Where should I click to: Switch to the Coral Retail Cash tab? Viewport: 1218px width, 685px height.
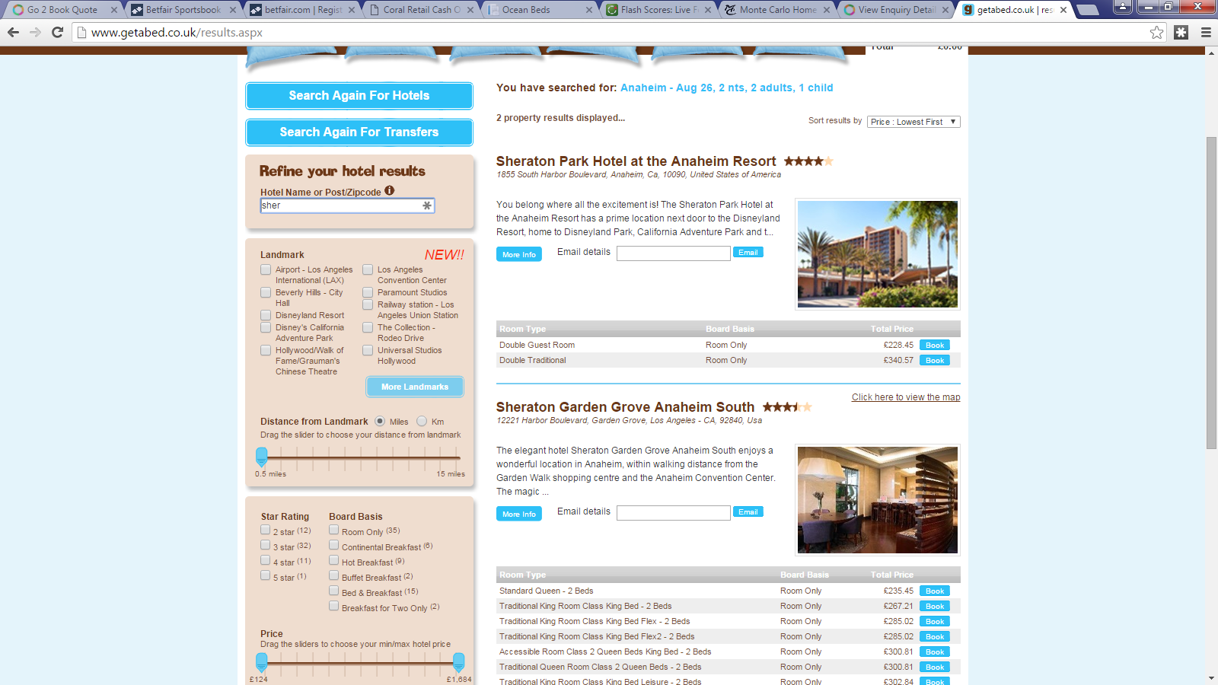(422, 10)
